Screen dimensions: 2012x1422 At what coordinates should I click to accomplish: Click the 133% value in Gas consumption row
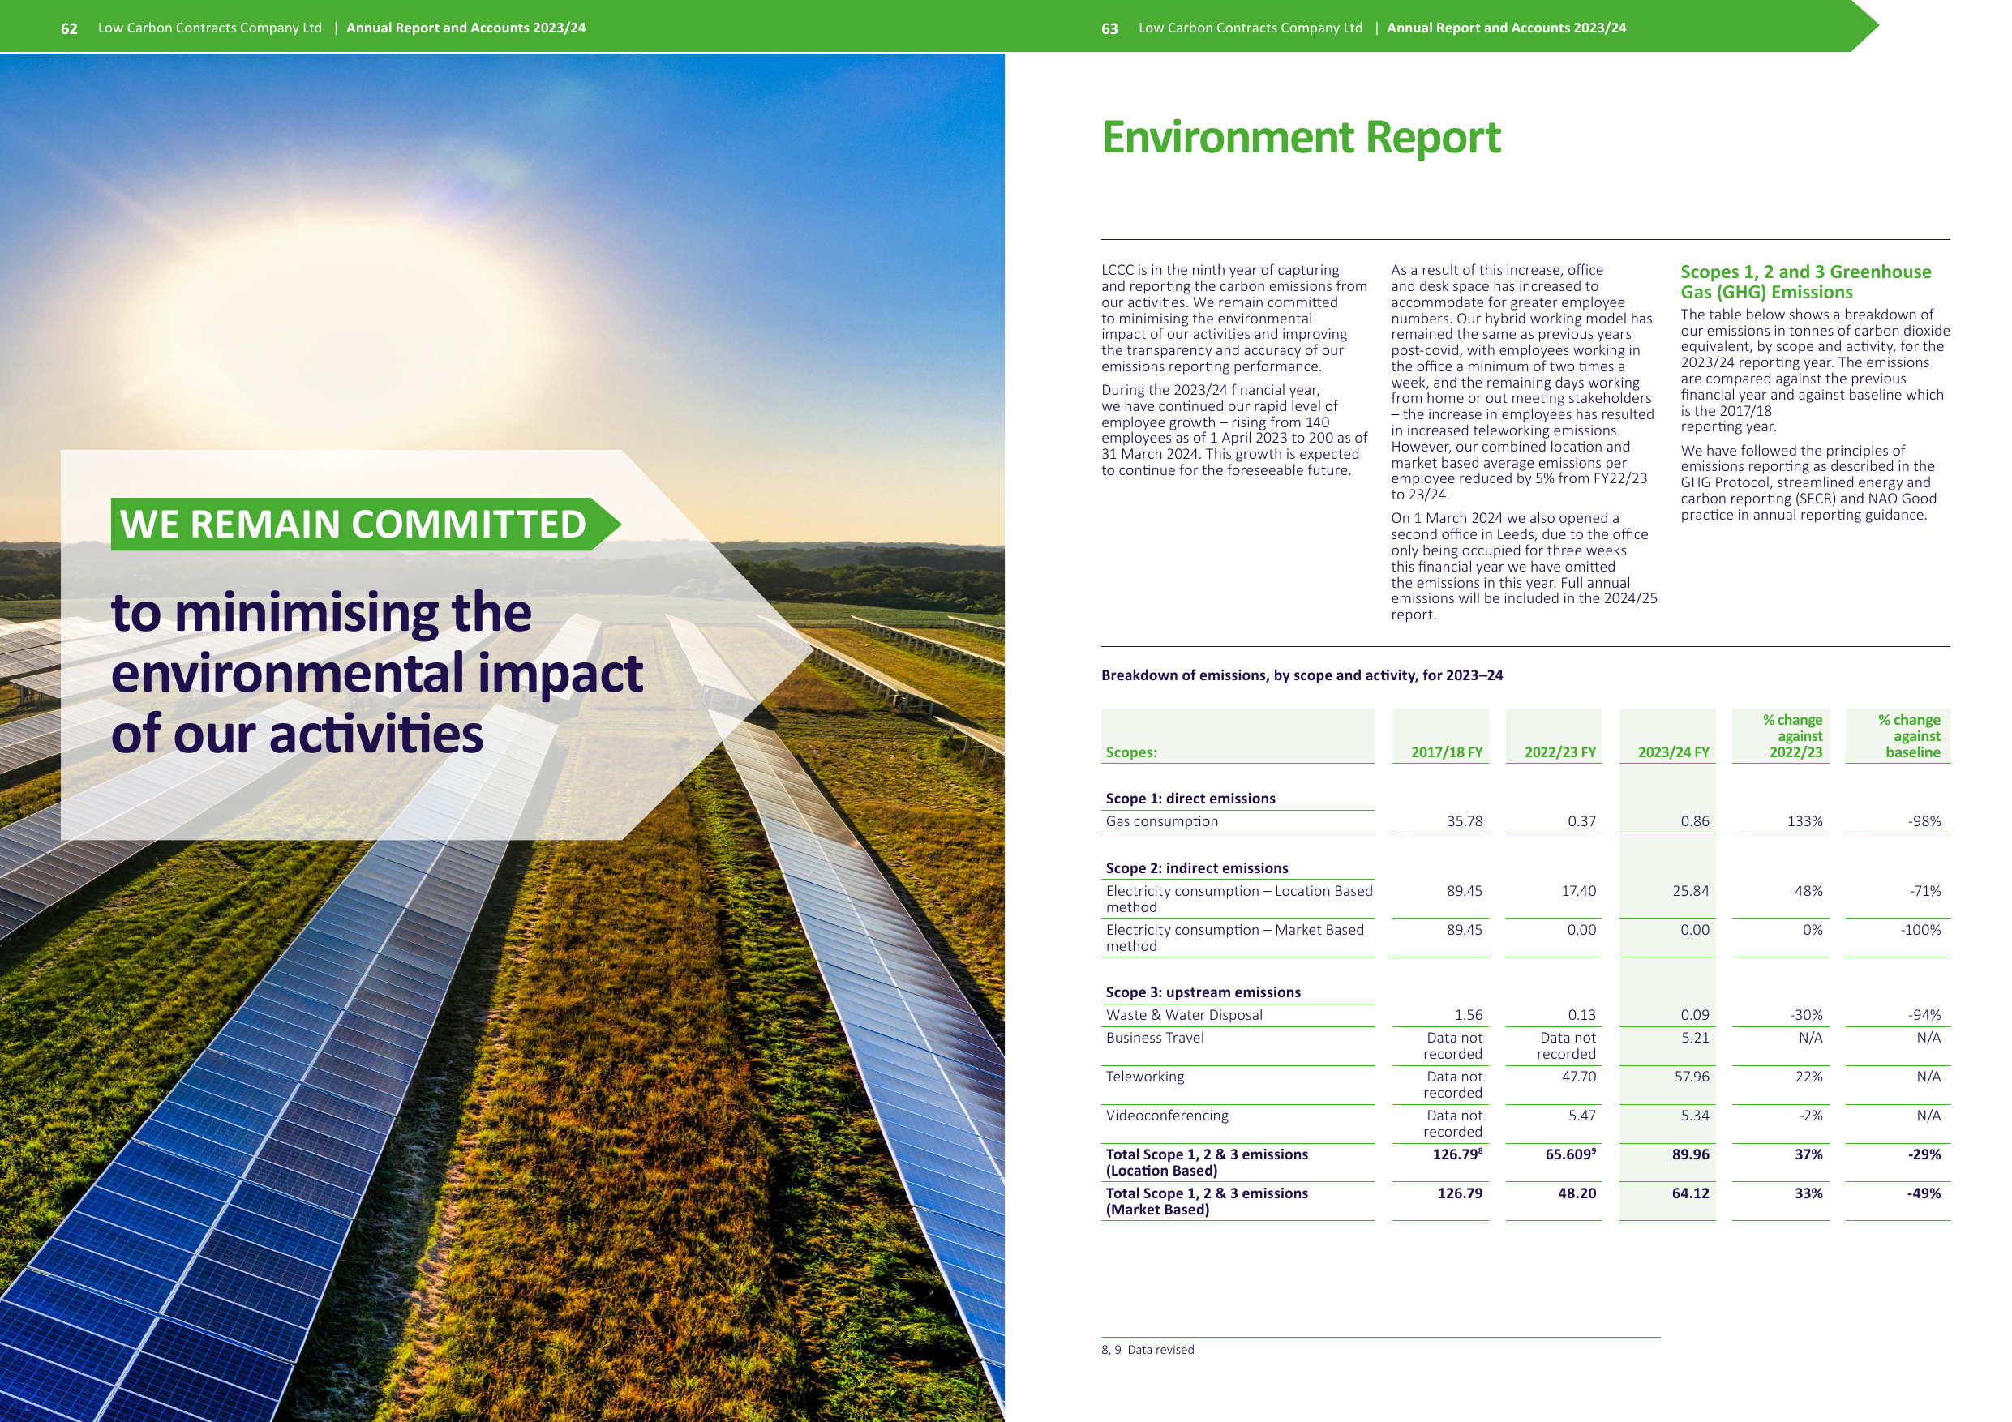pyautogui.click(x=1804, y=821)
